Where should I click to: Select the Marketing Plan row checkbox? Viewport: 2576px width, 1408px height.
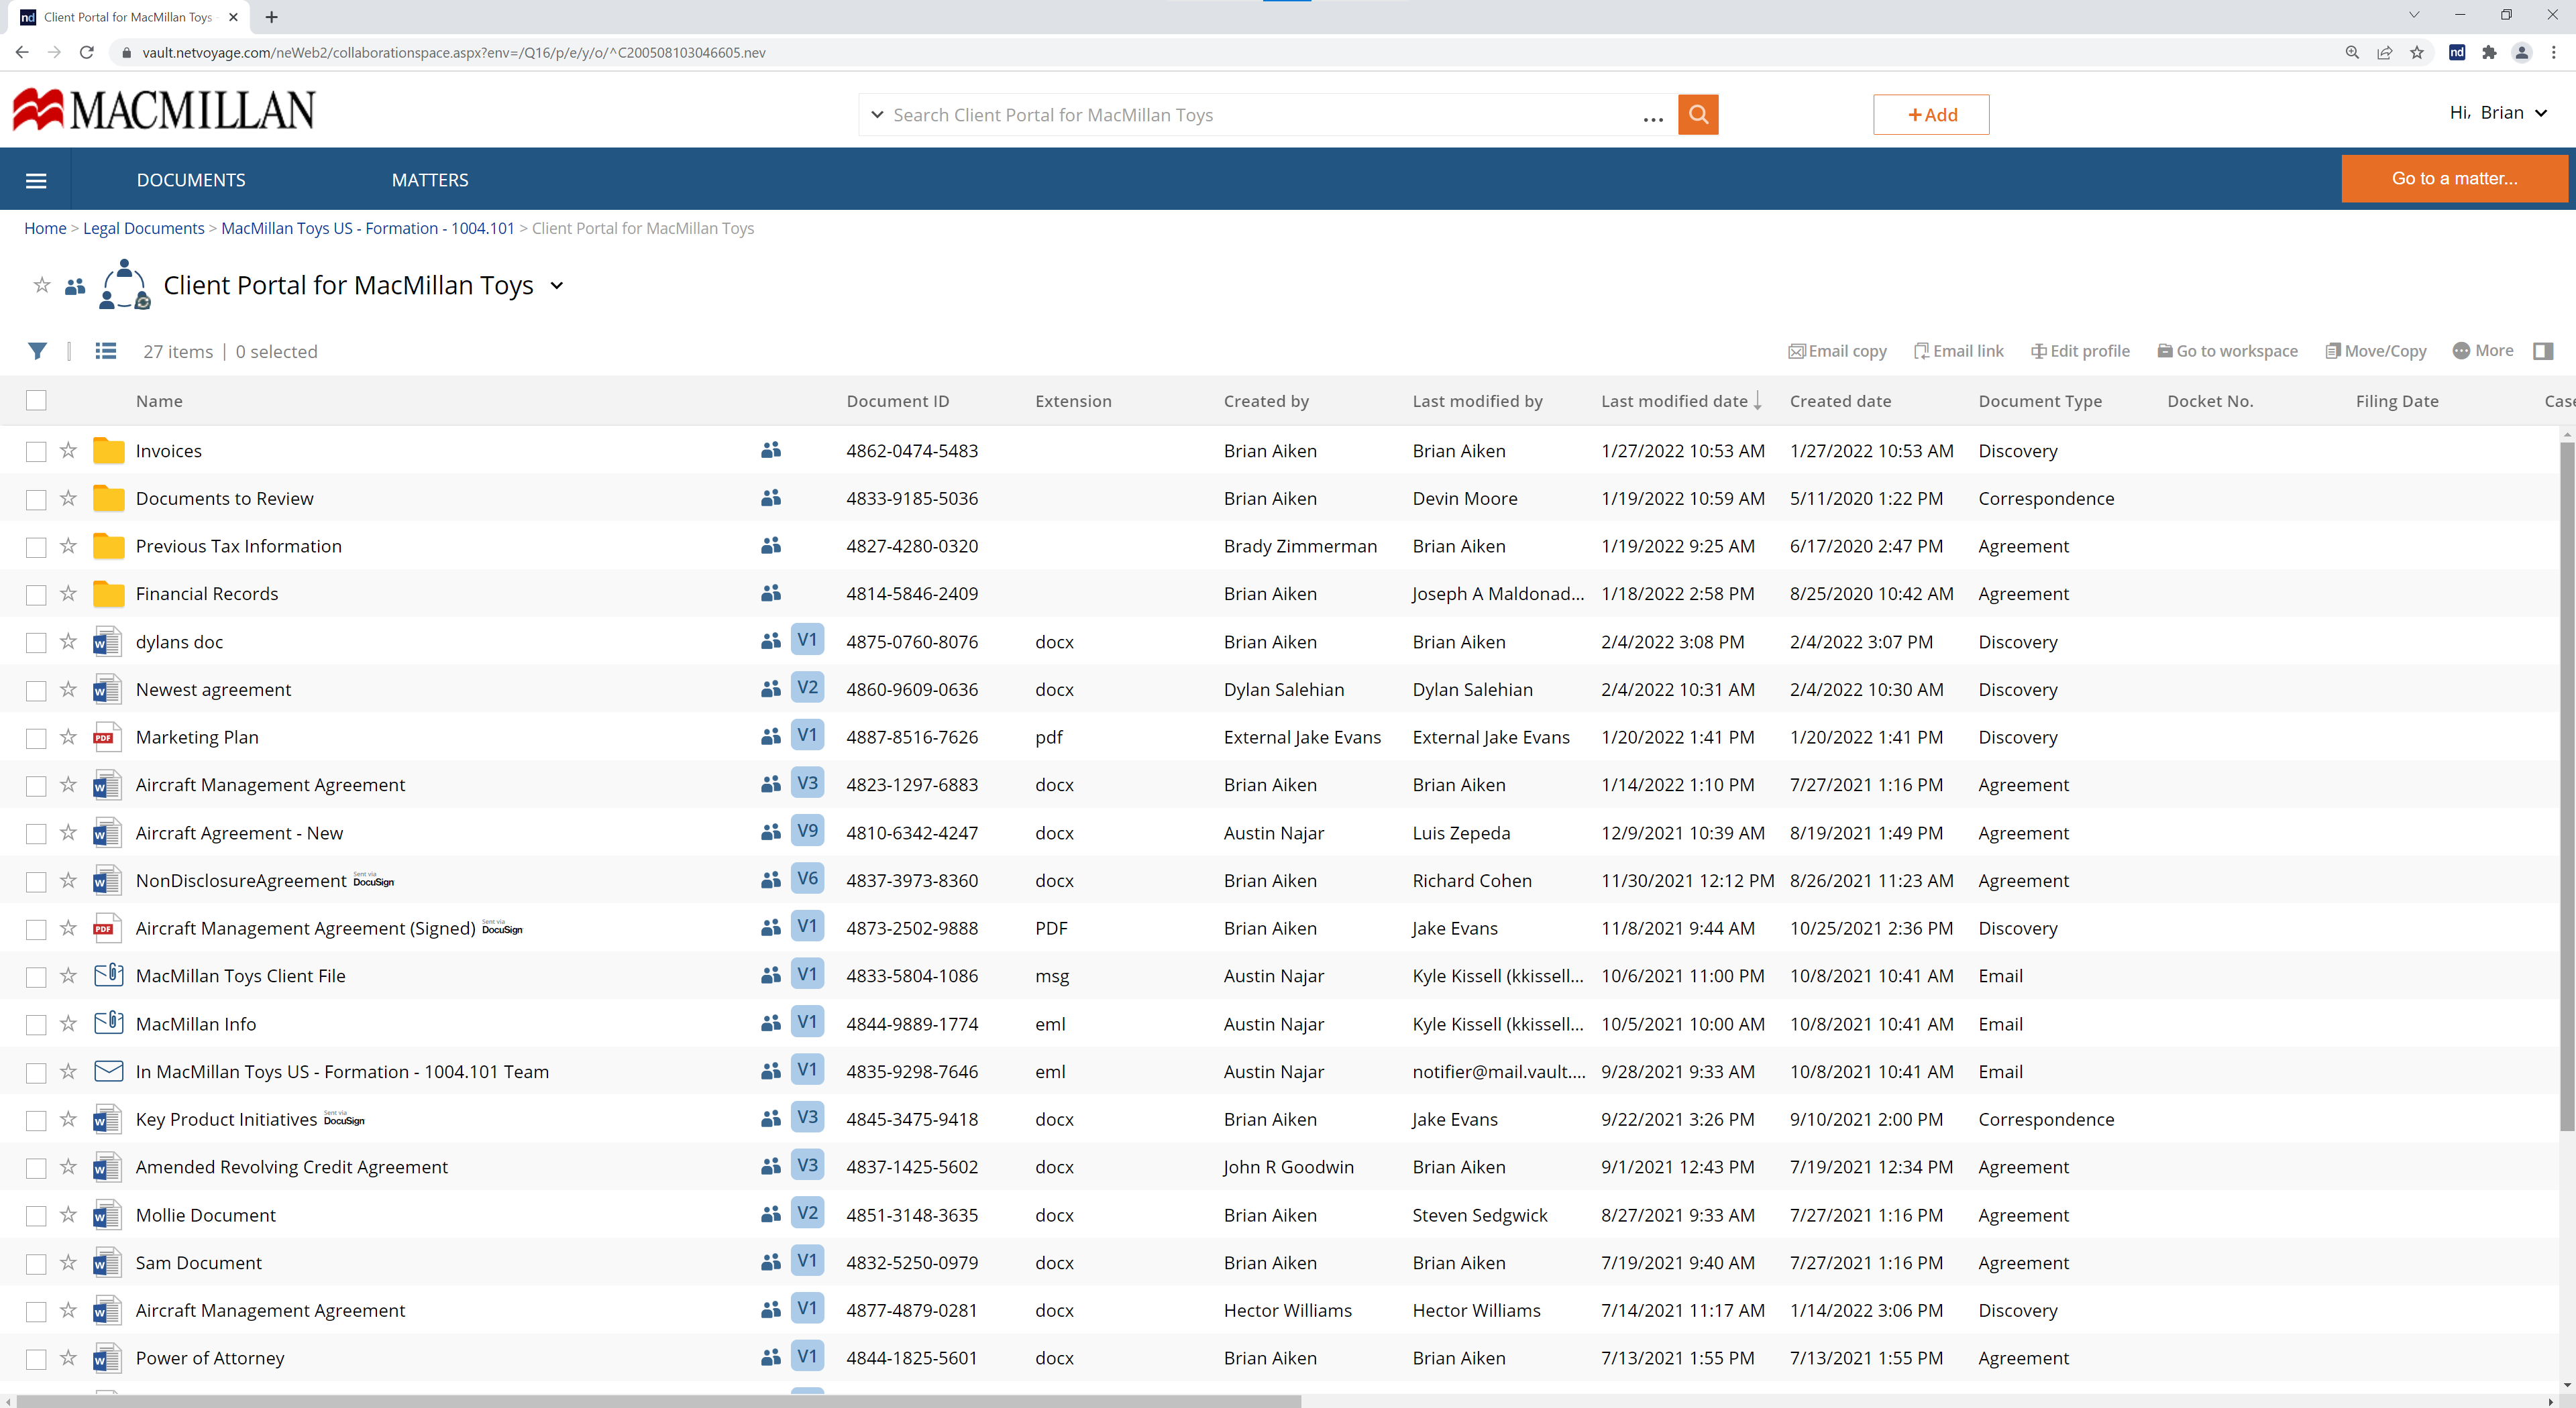tap(36, 738)
